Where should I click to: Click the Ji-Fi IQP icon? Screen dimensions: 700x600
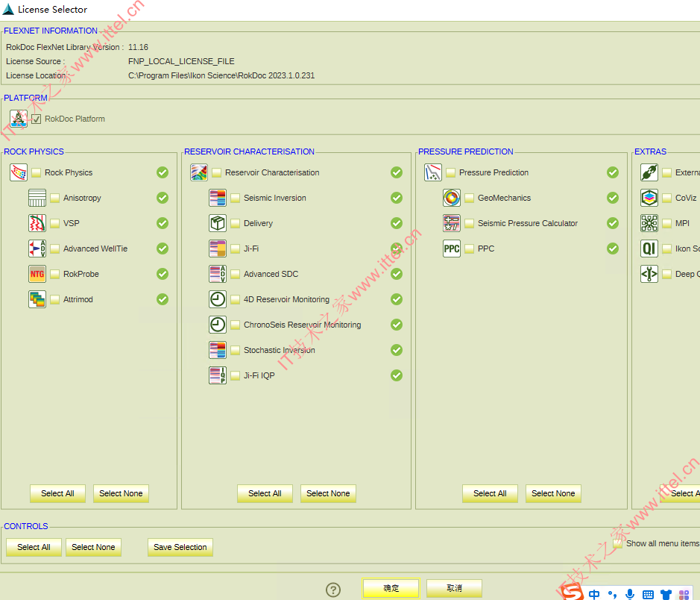click(x=218, y=375)
